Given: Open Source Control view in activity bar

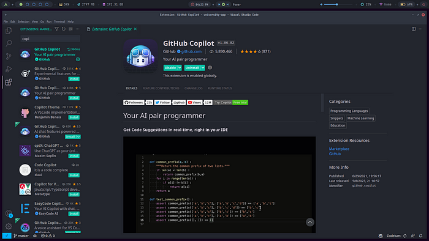Looking at the screenshot, I should [9, 56].
